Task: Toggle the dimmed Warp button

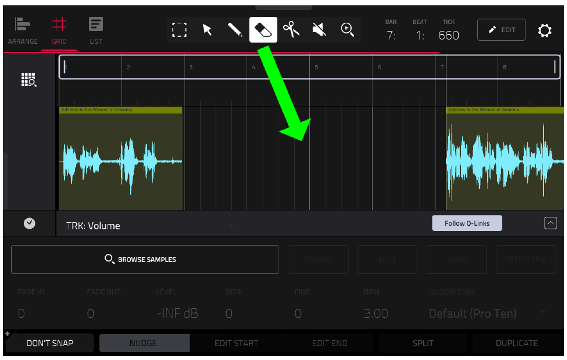Action: click(457, 259)
